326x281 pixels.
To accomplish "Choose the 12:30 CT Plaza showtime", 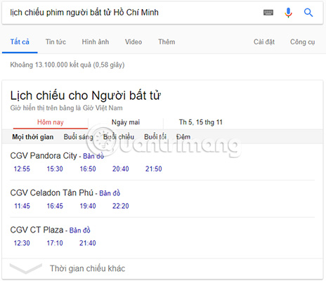I will (22, 243).
